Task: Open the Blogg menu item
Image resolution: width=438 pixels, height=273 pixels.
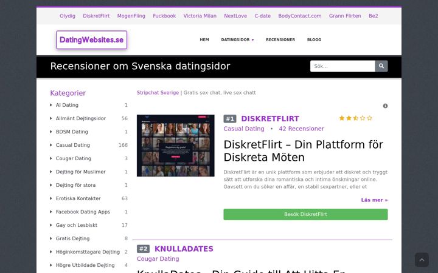Action: point(314,39)
